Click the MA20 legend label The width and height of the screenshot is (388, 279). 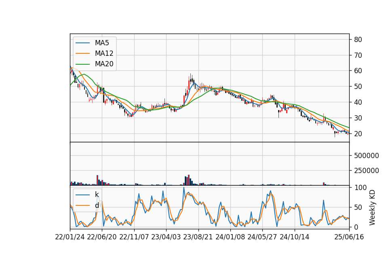(x=104, y=64)
